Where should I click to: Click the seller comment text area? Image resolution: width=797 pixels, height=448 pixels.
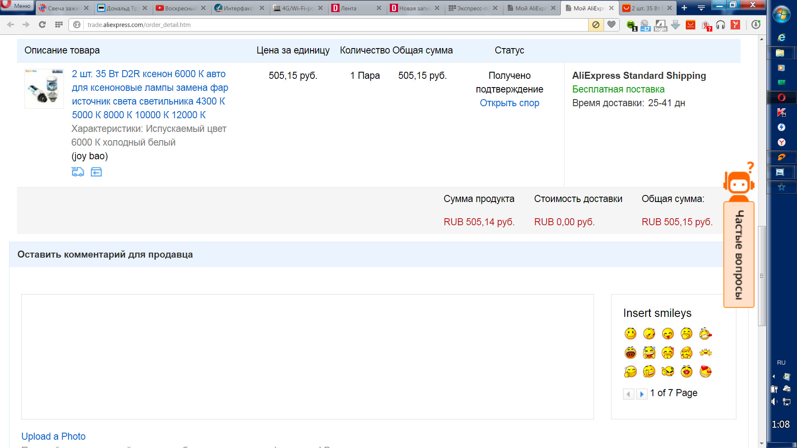click(307, 356)
